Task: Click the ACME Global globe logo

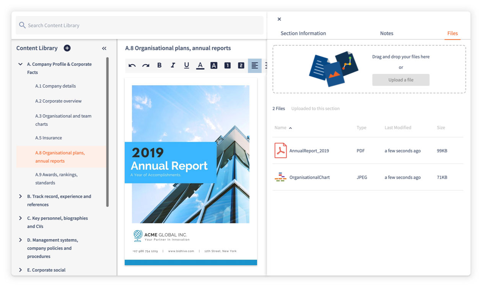Action: click(138, 236)
